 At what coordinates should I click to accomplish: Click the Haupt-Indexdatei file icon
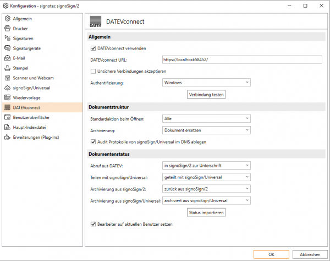[8, 127]
